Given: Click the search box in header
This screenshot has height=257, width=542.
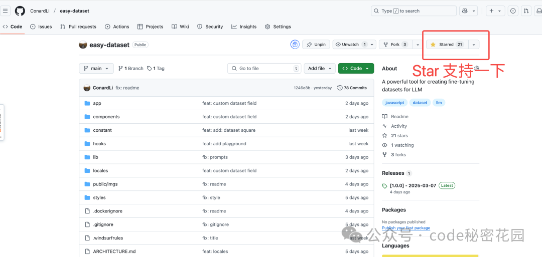Looking at the screenshot, I should coord(414,11).
